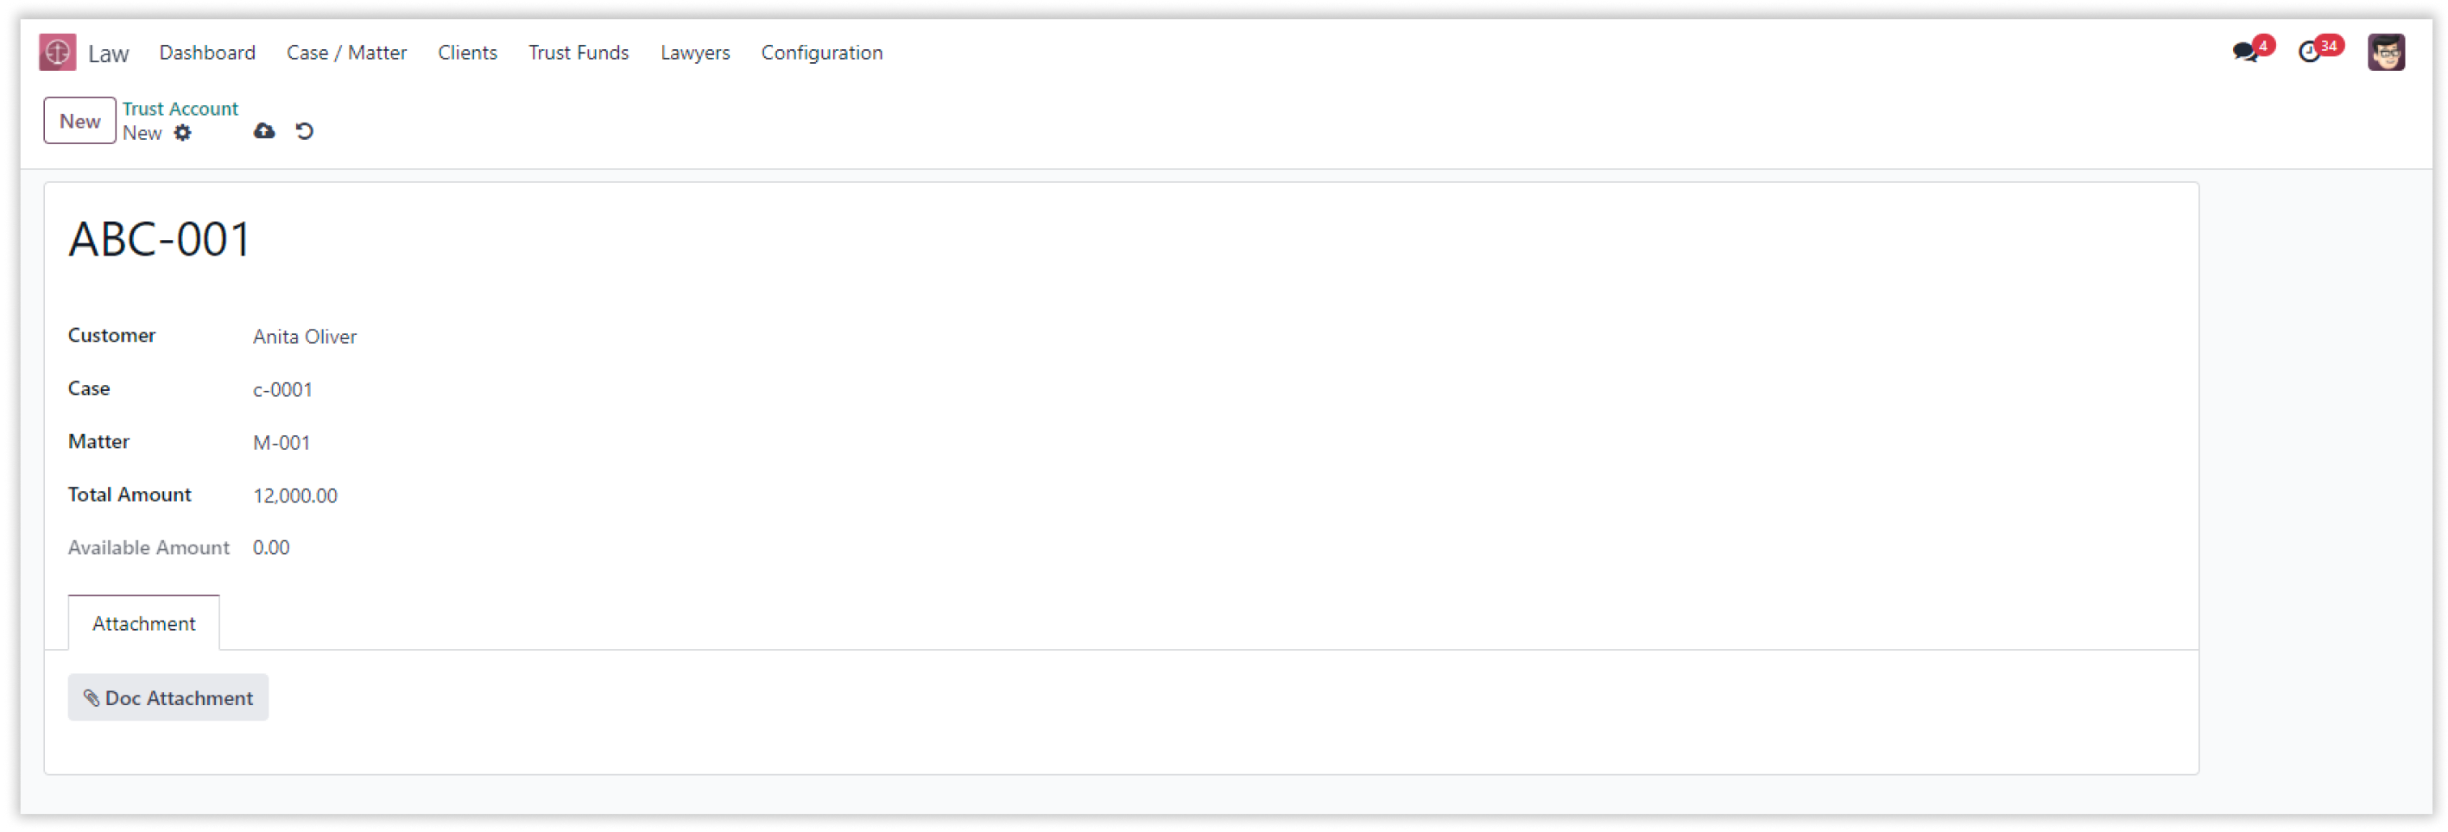Save record with the cloud upload icon

(x=264, y=131)
